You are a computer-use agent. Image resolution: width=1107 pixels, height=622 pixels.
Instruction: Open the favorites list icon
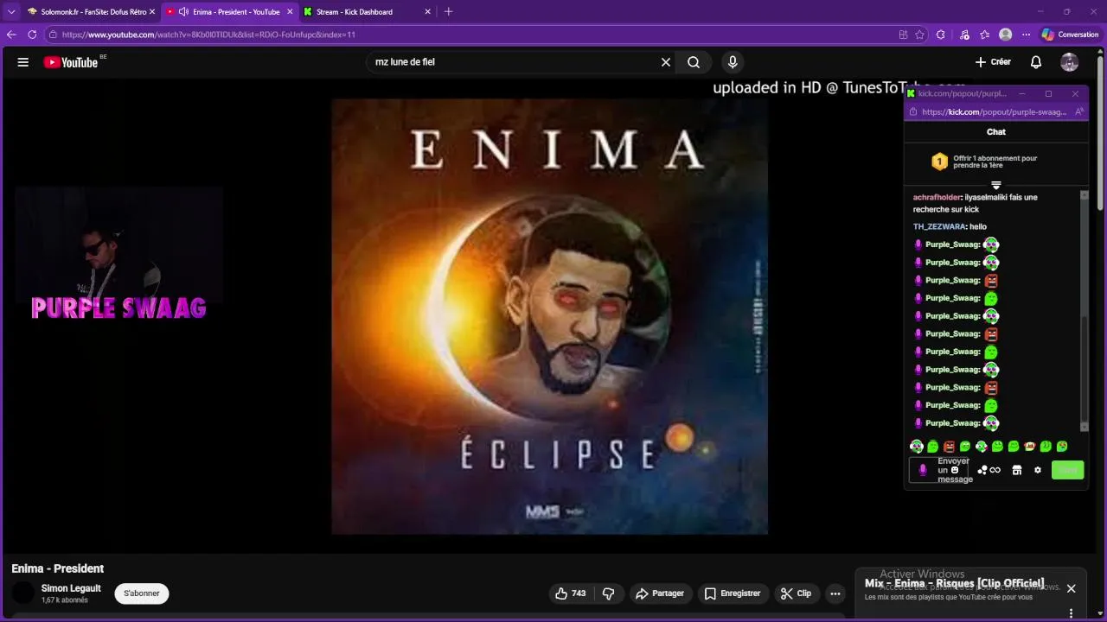pos(985,35)
